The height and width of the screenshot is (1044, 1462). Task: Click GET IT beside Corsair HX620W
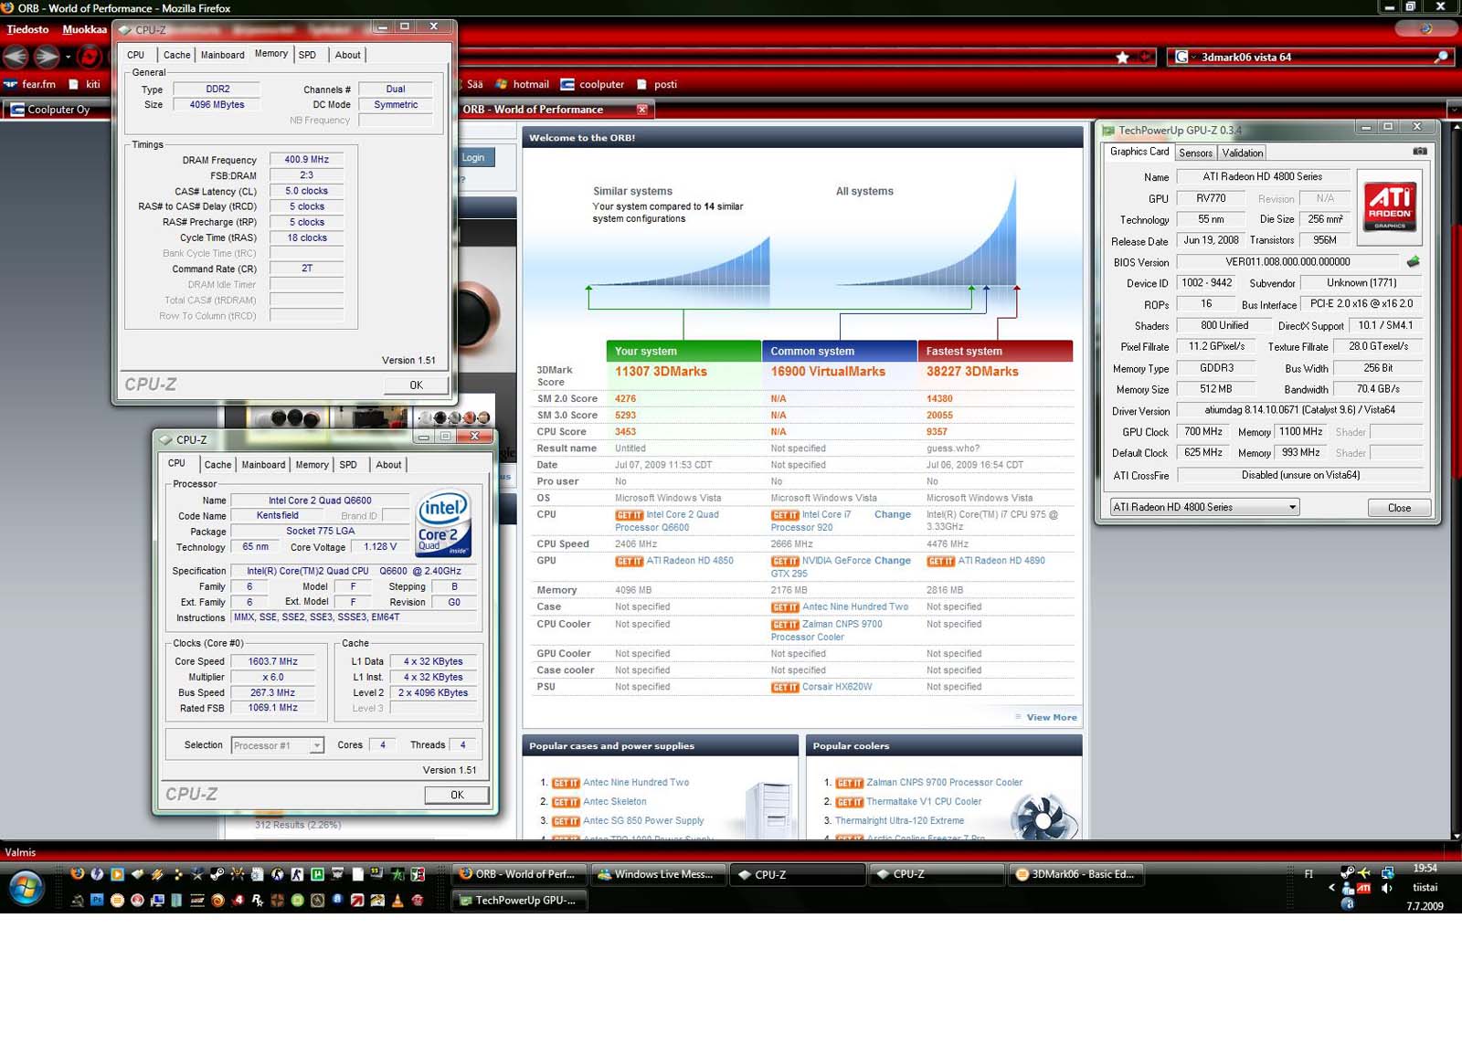[x=785, y=687]
